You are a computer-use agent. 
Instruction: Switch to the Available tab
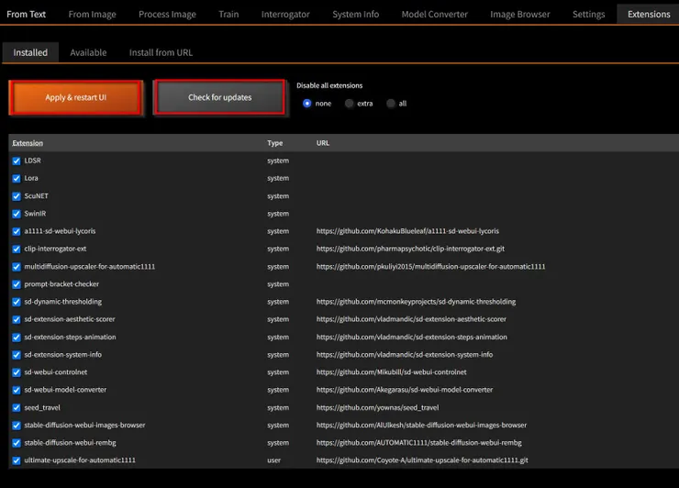[x=88, y=53]
